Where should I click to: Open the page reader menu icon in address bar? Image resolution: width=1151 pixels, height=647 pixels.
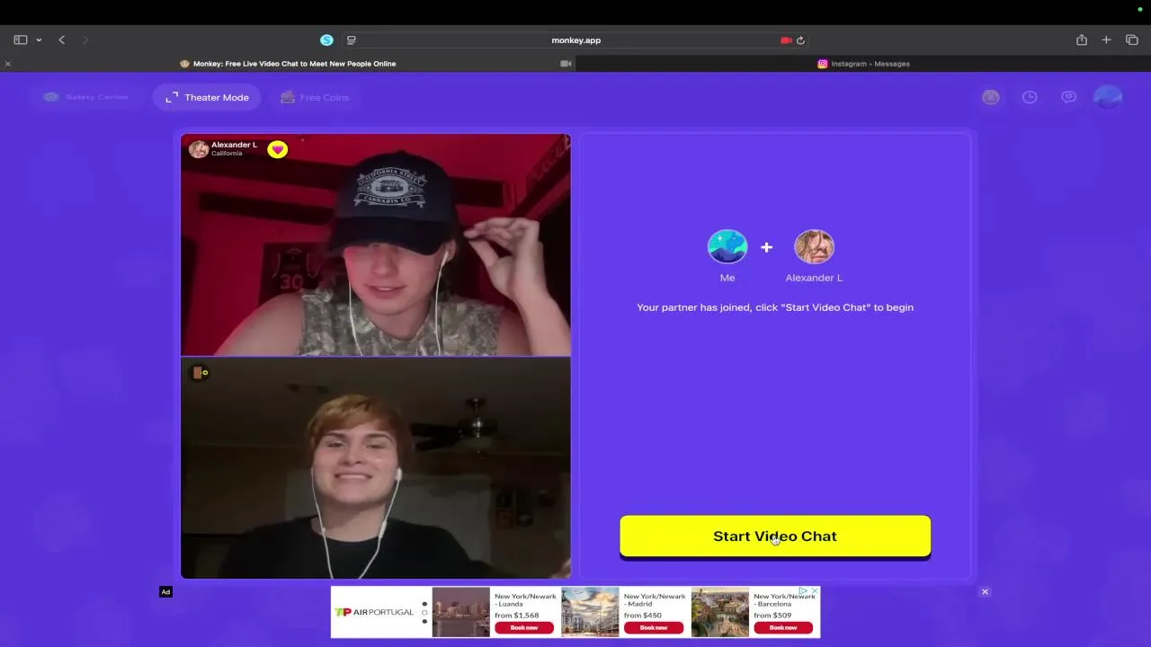click(x=352, y=40)
